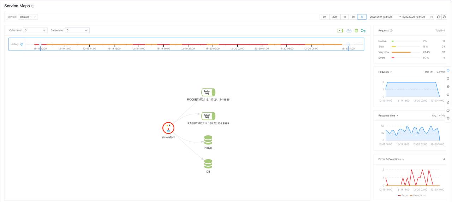Click the help icon beside Service Maps title

[33, 6]
